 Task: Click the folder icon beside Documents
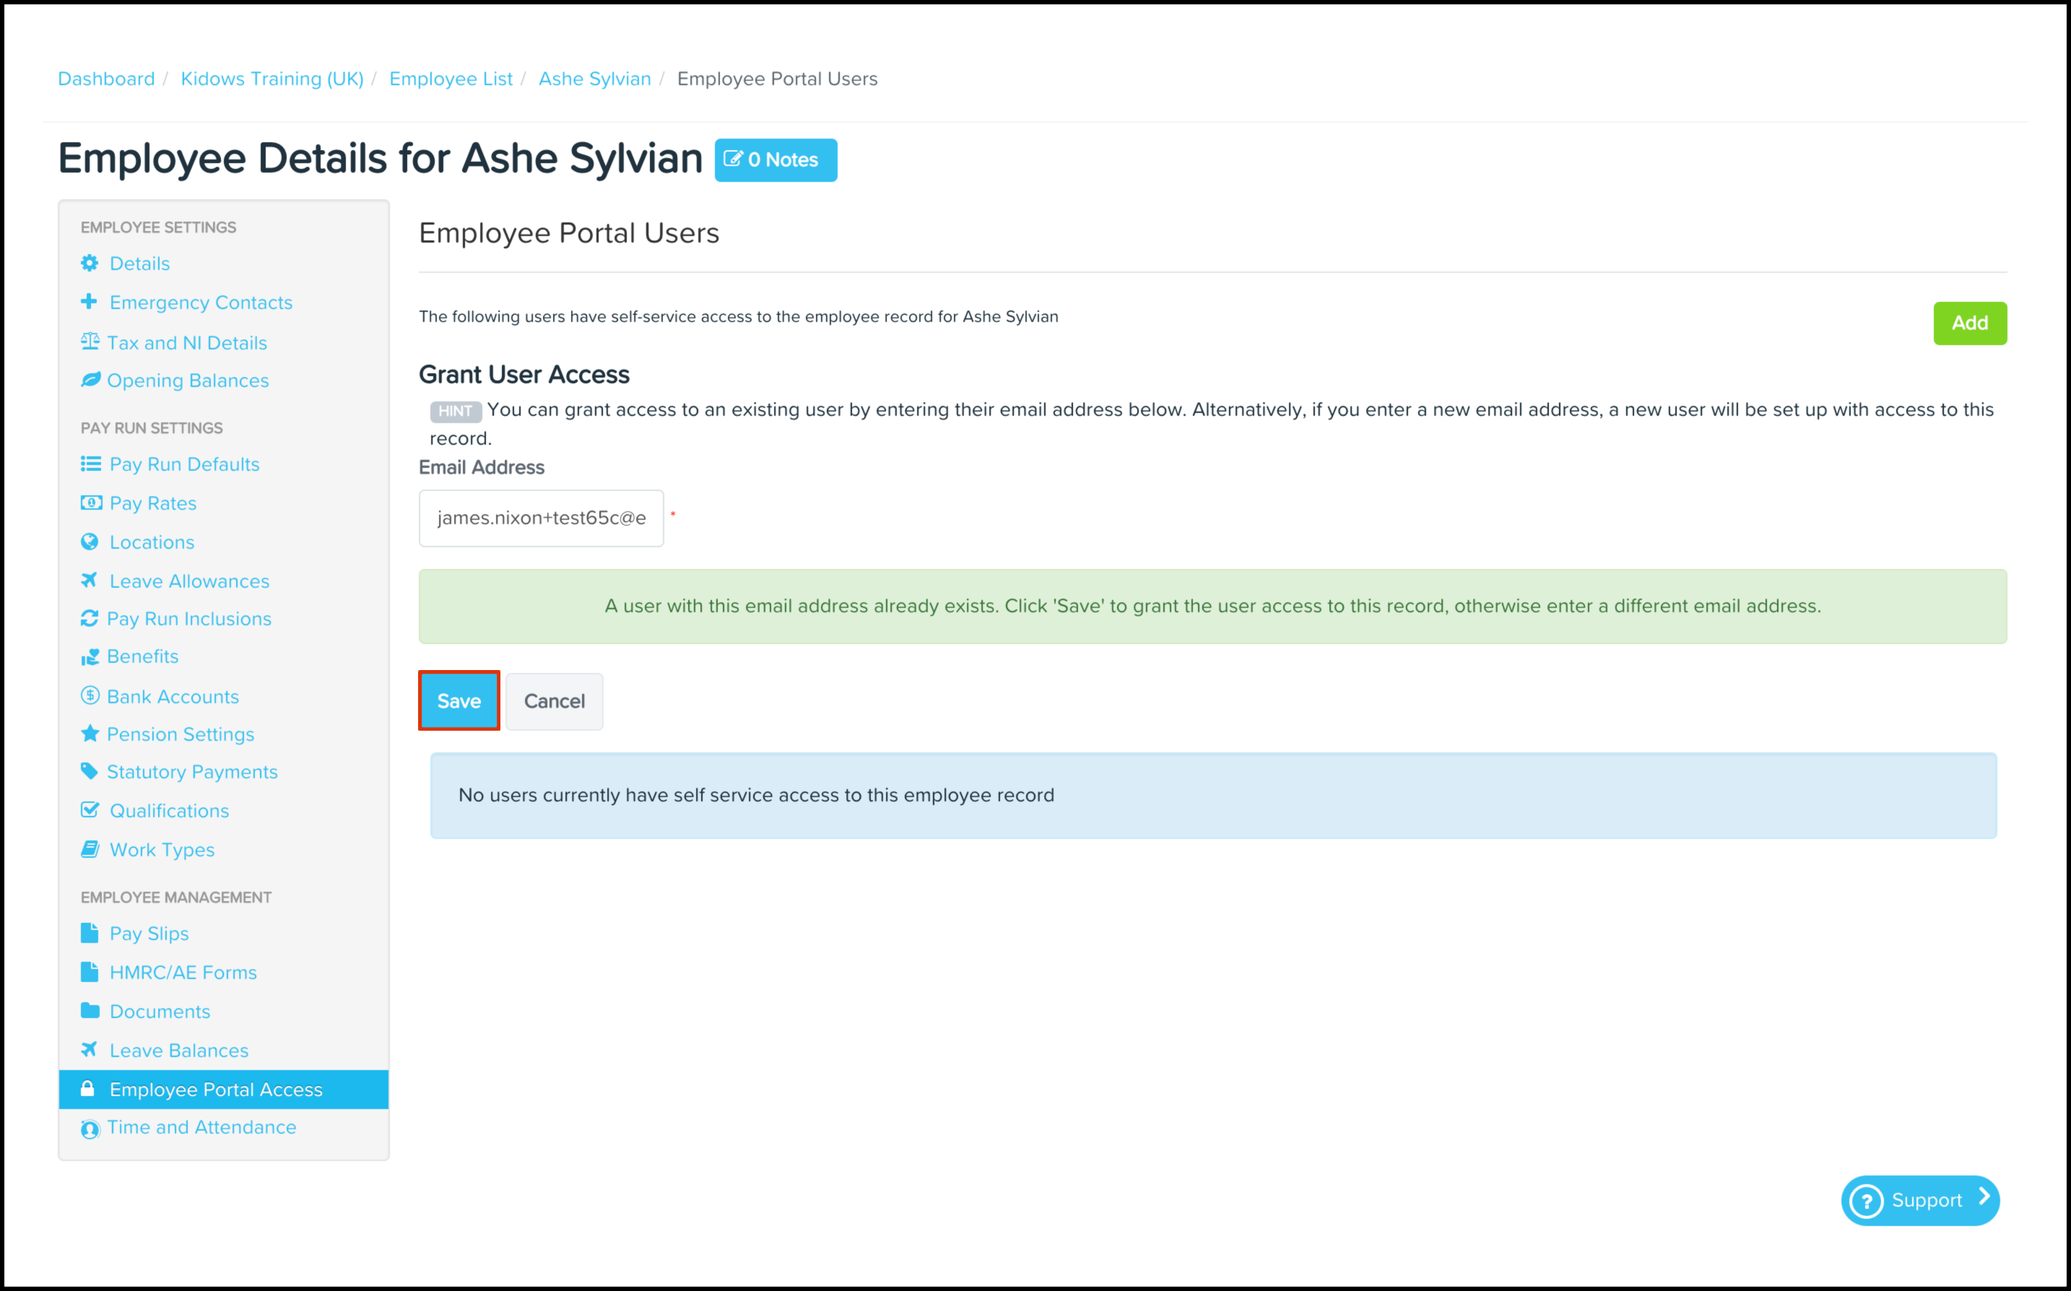tap(90, 1011)
